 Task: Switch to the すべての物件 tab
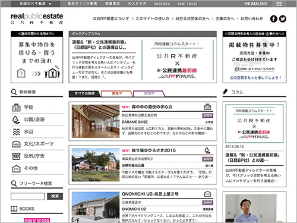(x=85, y=93)
